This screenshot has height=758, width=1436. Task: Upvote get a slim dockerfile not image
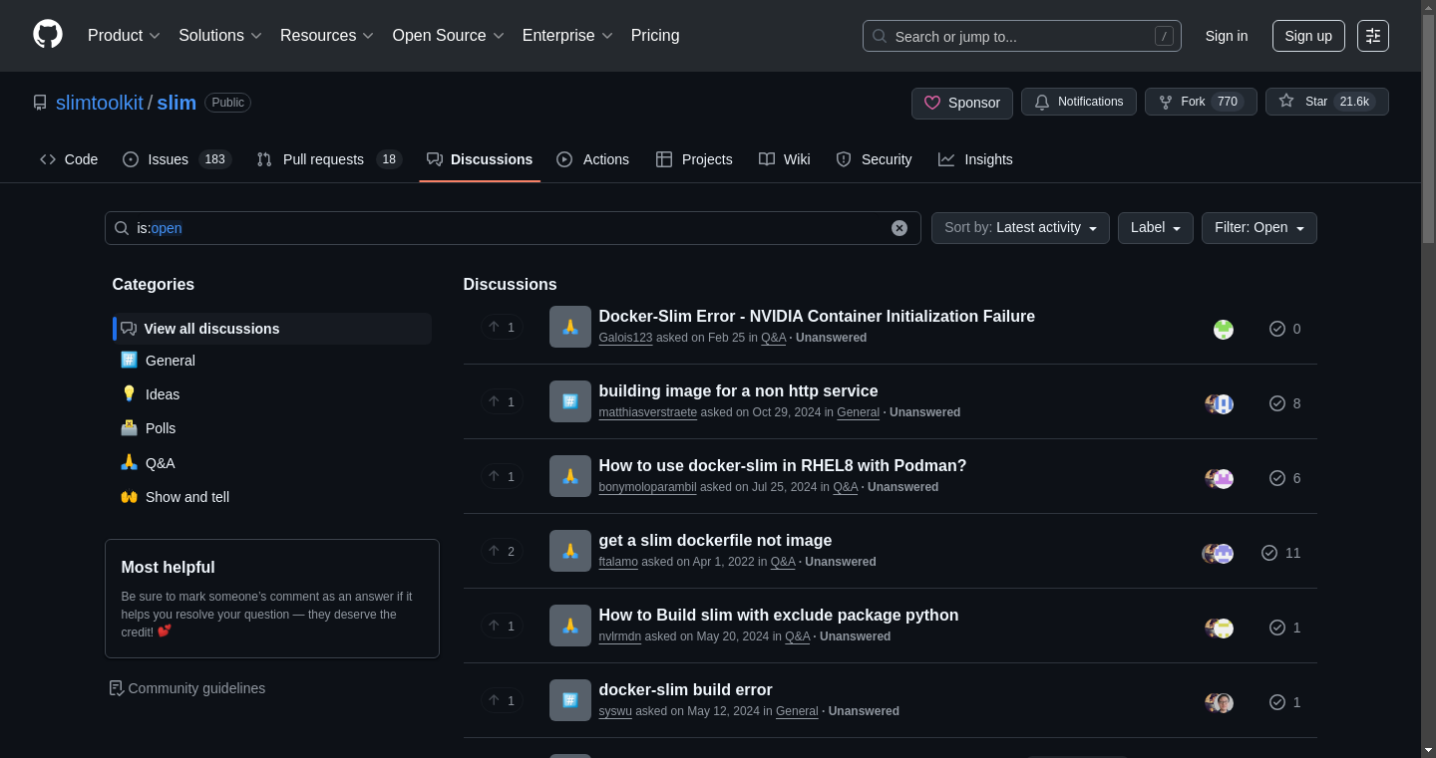click(x=502, y=551)
